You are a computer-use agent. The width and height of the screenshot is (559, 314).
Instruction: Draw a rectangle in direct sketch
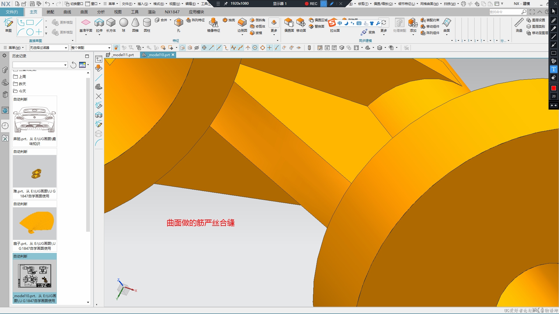click(30, 22)
